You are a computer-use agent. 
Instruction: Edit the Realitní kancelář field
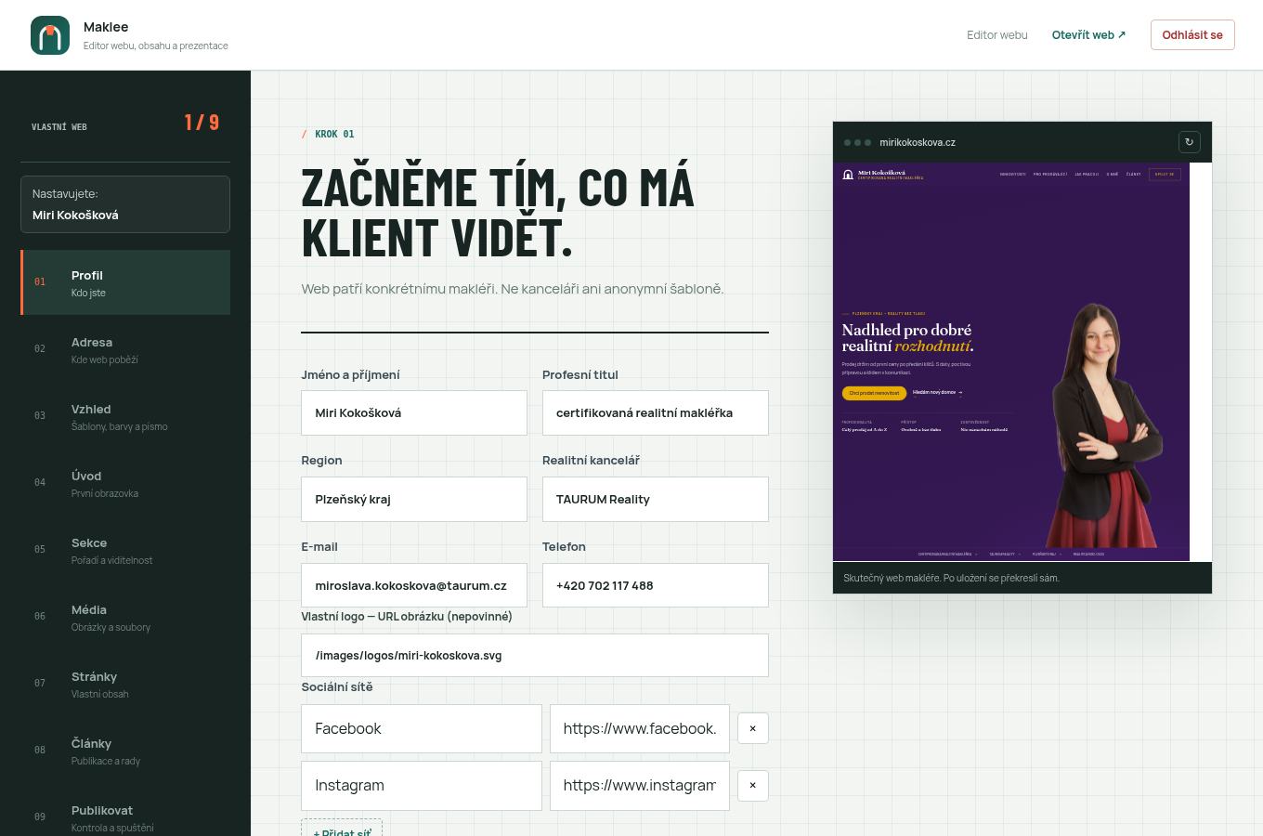click(656, 499)
